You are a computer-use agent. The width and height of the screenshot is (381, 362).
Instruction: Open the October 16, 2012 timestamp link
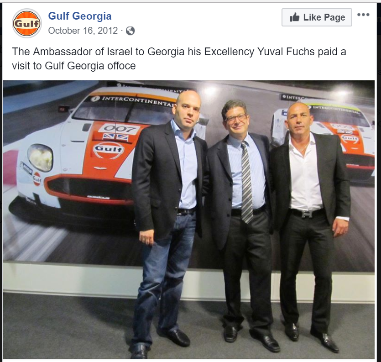coord(83,31)
